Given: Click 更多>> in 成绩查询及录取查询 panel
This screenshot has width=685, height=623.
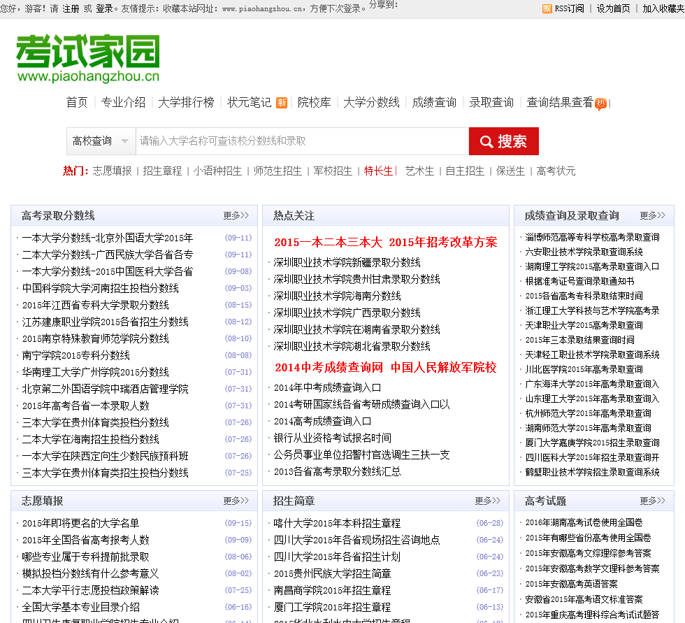Looking at the screenshot, I should pyautogui.click(x=653, y=215).
